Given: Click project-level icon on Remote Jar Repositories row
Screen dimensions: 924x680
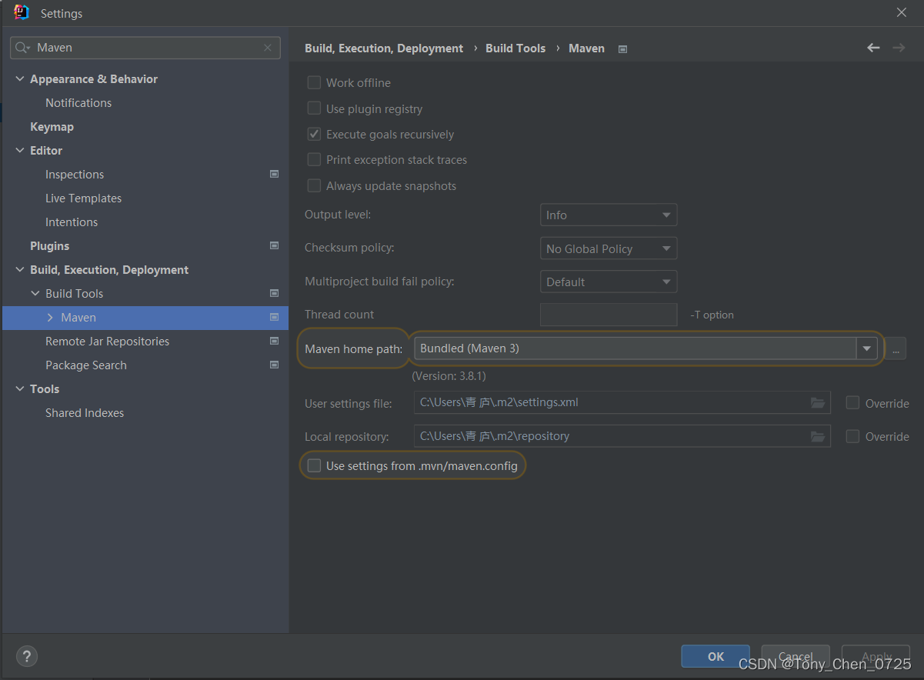Looking at the screenshot, I should (274, 341).
